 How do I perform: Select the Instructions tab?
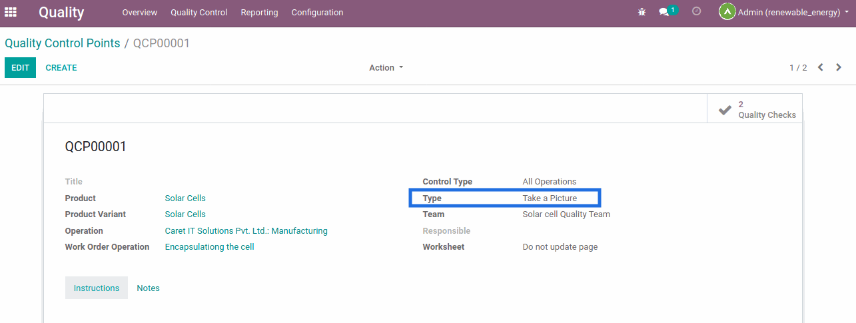coord(97,288)
